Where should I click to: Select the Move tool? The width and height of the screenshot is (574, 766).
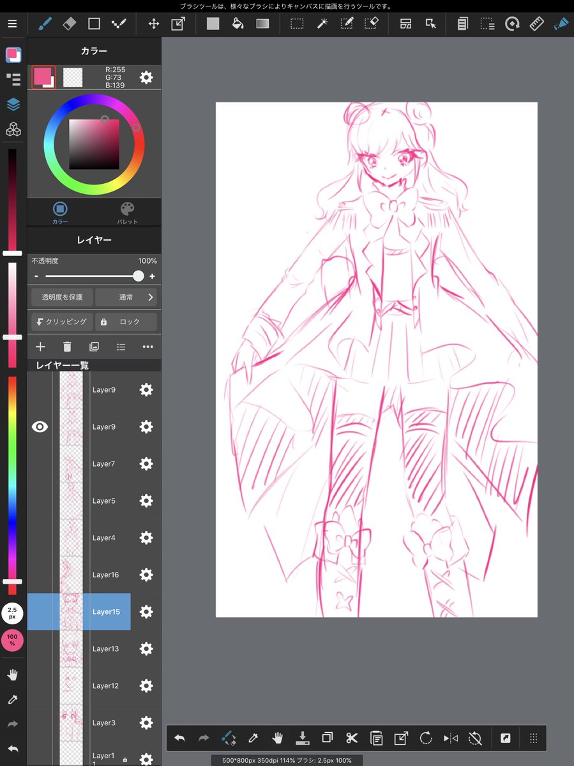(x=153, y=24)
